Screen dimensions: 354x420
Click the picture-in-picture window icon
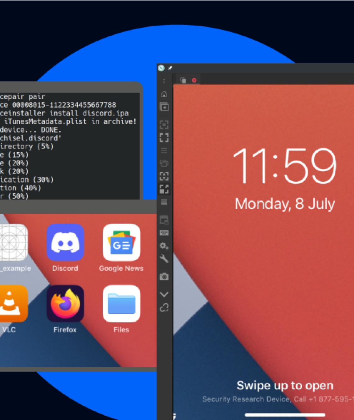point(164,220)
